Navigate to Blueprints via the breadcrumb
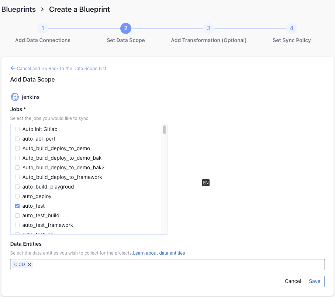 18,9
